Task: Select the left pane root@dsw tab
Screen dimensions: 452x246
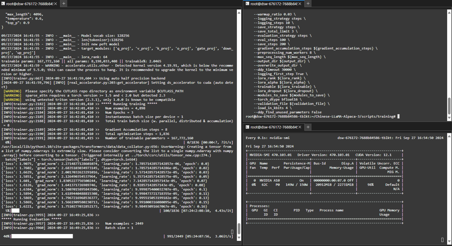Action: pos(29,4)
